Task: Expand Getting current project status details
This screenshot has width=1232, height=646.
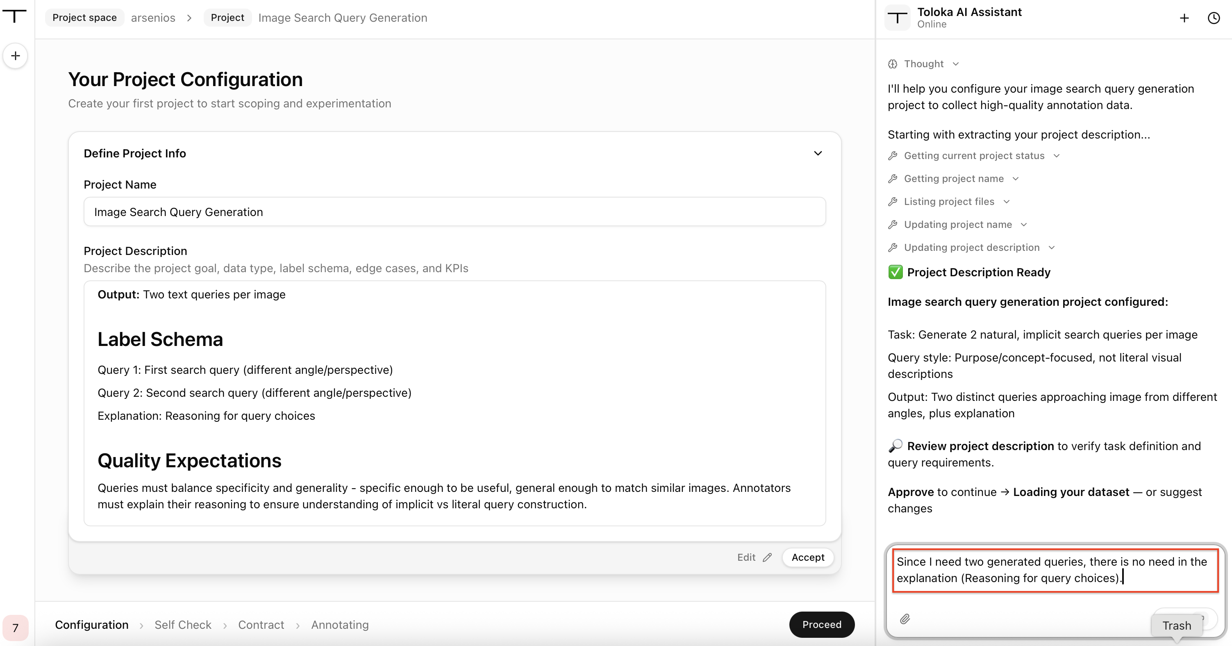Action: tap(1057, 156)
